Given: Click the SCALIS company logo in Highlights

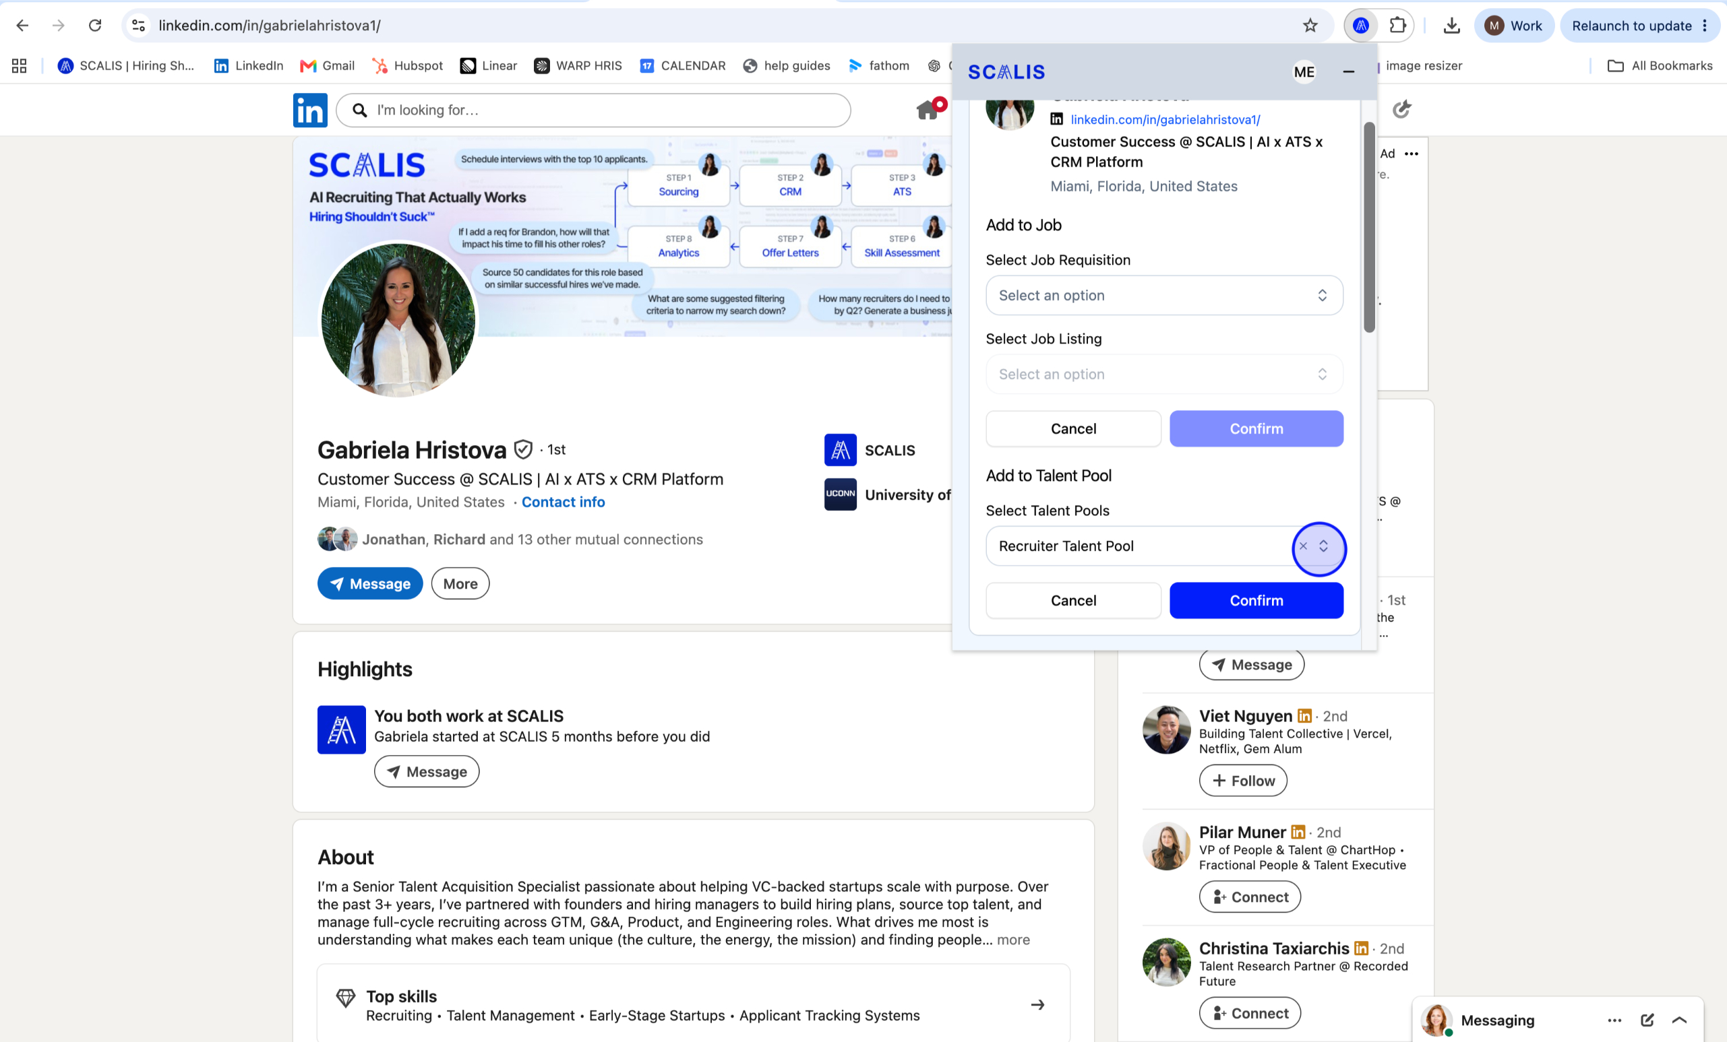Looking at the screenshot, I should [x=341, y=729].
